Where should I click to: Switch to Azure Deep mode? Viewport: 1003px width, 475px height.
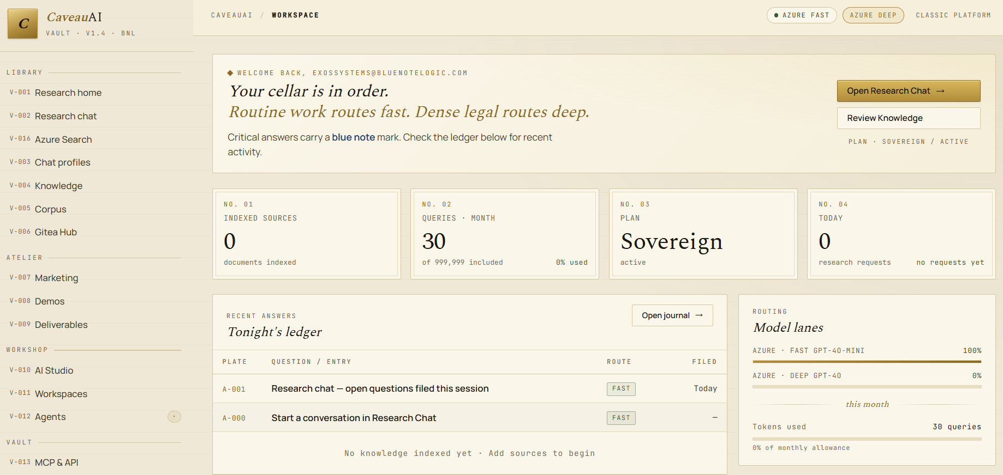point(873,15)
